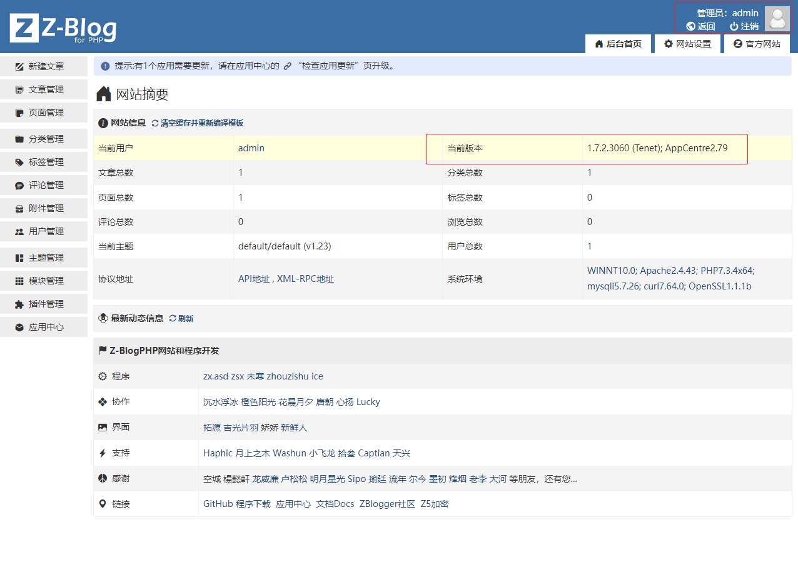Open 分类管理 in the sidebar

[44, 139]
